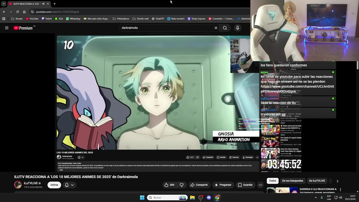359x202 pixels.
Task: Open Mercado Libre Arge... bookmark
Action: (x=96, y=19)
